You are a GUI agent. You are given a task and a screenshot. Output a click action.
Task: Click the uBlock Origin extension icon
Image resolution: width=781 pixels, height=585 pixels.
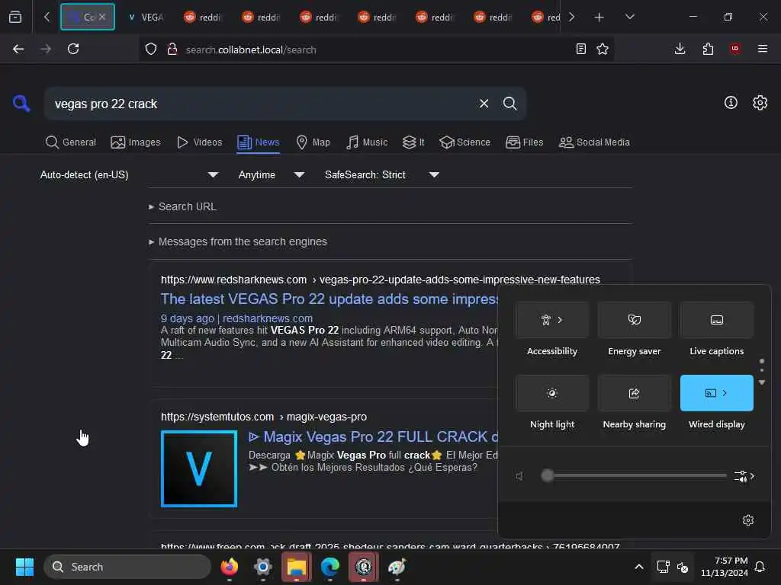coord(735,49)
